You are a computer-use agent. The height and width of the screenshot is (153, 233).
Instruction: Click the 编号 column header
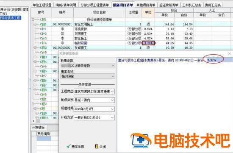coord(62,12)
